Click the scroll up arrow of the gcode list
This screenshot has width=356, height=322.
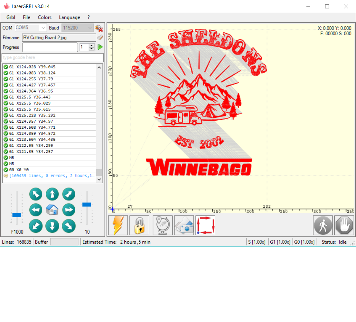pos(99,67)
